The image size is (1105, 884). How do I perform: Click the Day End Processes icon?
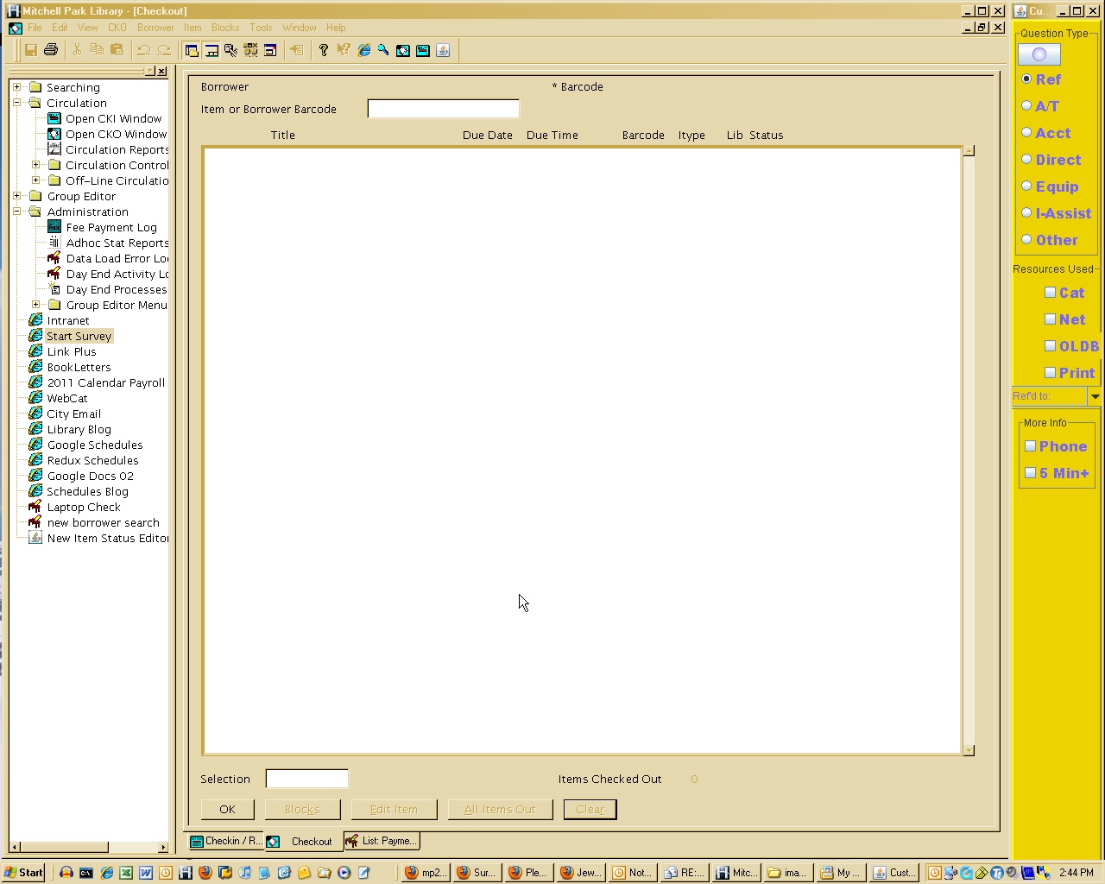(x=54, y=289)
